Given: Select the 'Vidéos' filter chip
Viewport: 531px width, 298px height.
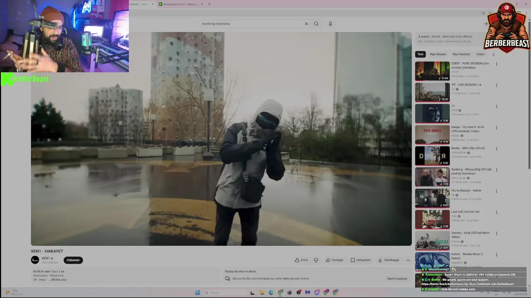Looking at the screenshot, I should click(481, 54).
